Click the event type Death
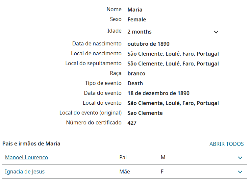This screenshot has width=251, height=183. pos(135,83)
